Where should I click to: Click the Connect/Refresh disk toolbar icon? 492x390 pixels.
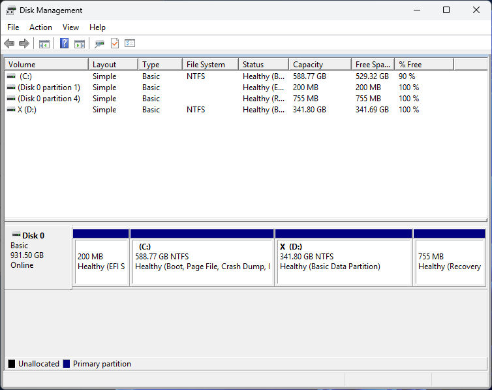tap(99, 44)
